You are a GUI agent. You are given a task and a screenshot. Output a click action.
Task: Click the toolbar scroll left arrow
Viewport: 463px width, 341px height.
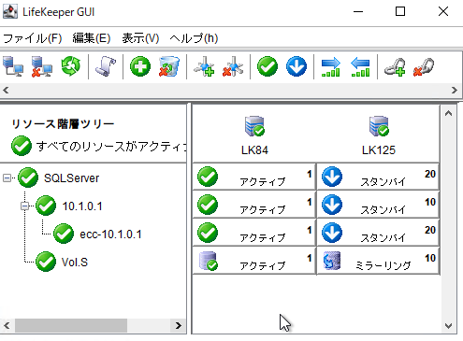point(6,90)
